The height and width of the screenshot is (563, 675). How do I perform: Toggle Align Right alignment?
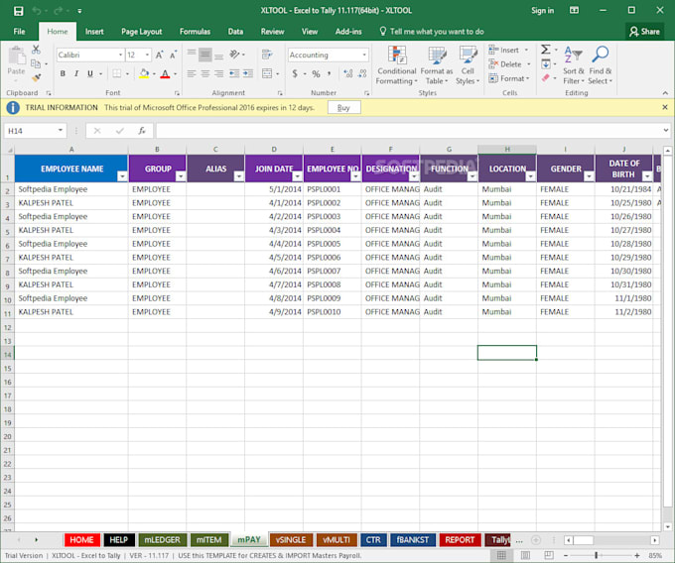click(219, 73)
